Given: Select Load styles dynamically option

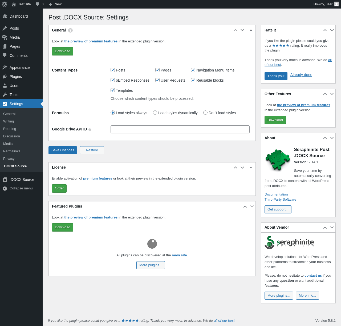Looking at the screenshot, I should click(x=155, y=113).
